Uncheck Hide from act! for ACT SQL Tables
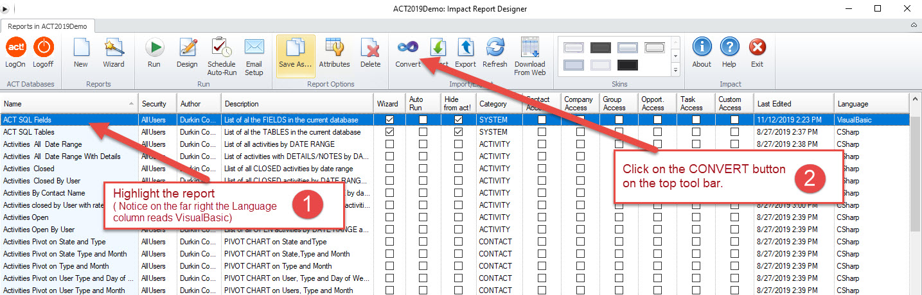The image size is (922, 295). pos(458,132)
